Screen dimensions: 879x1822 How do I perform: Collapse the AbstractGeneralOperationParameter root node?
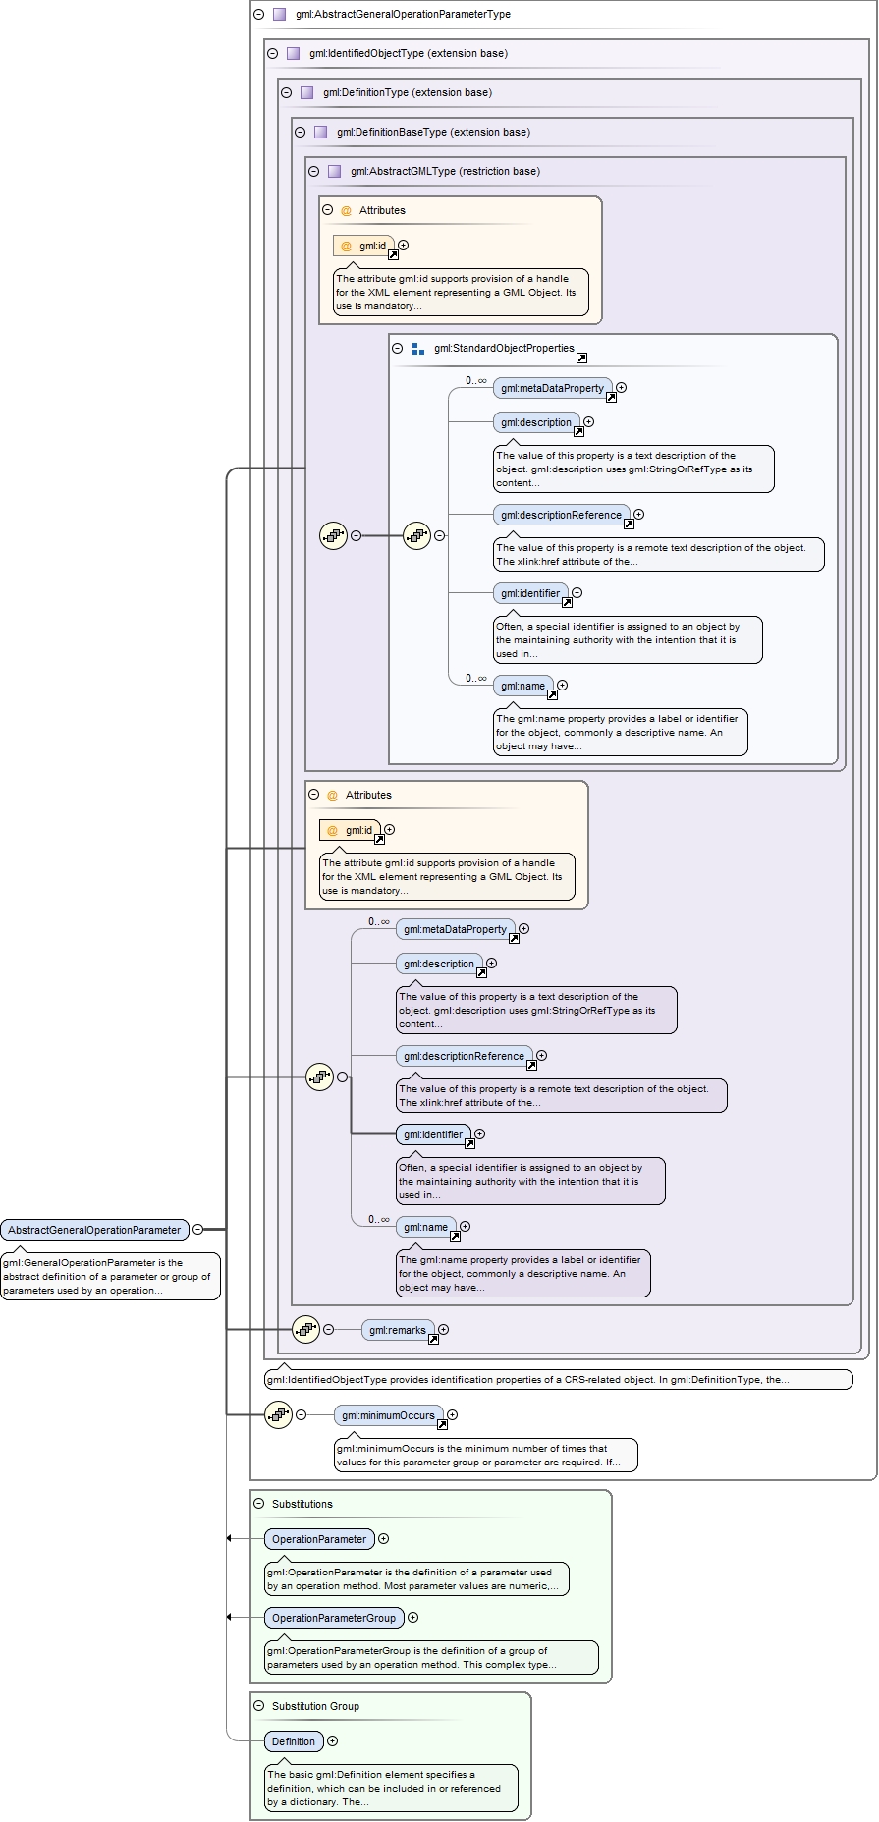click(x=197, y=1229)
